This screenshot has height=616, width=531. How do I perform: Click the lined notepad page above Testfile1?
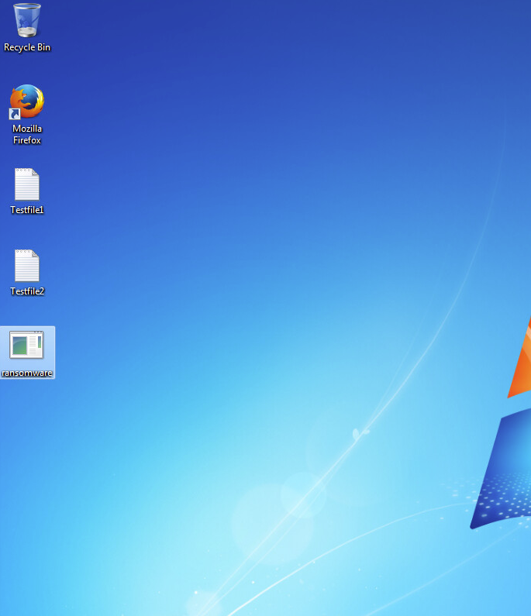coord(27,184)
